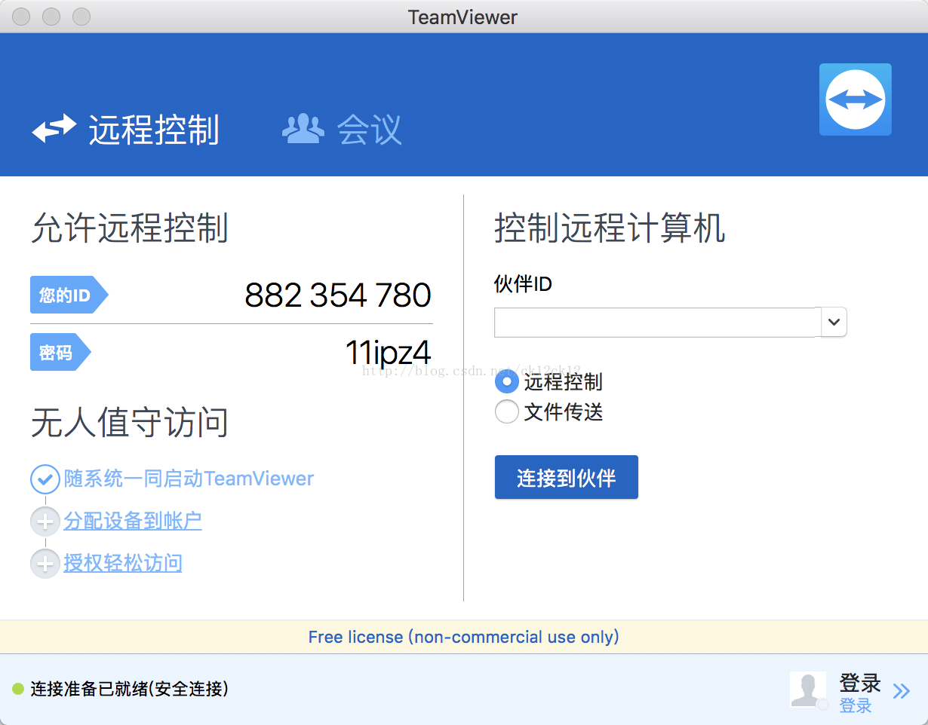This screenshot has height=725, width=928.
Task: Click plus icon beside 分配设备到帐户
Action: (x=45, y=521)
